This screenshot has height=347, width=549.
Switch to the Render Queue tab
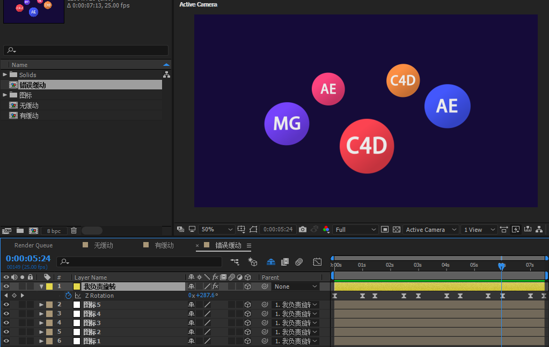click(33, 245)
